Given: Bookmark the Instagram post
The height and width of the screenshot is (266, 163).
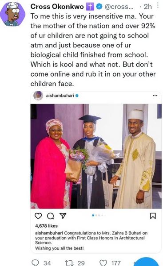Looking at the screenshot, I should pos(153,216).
